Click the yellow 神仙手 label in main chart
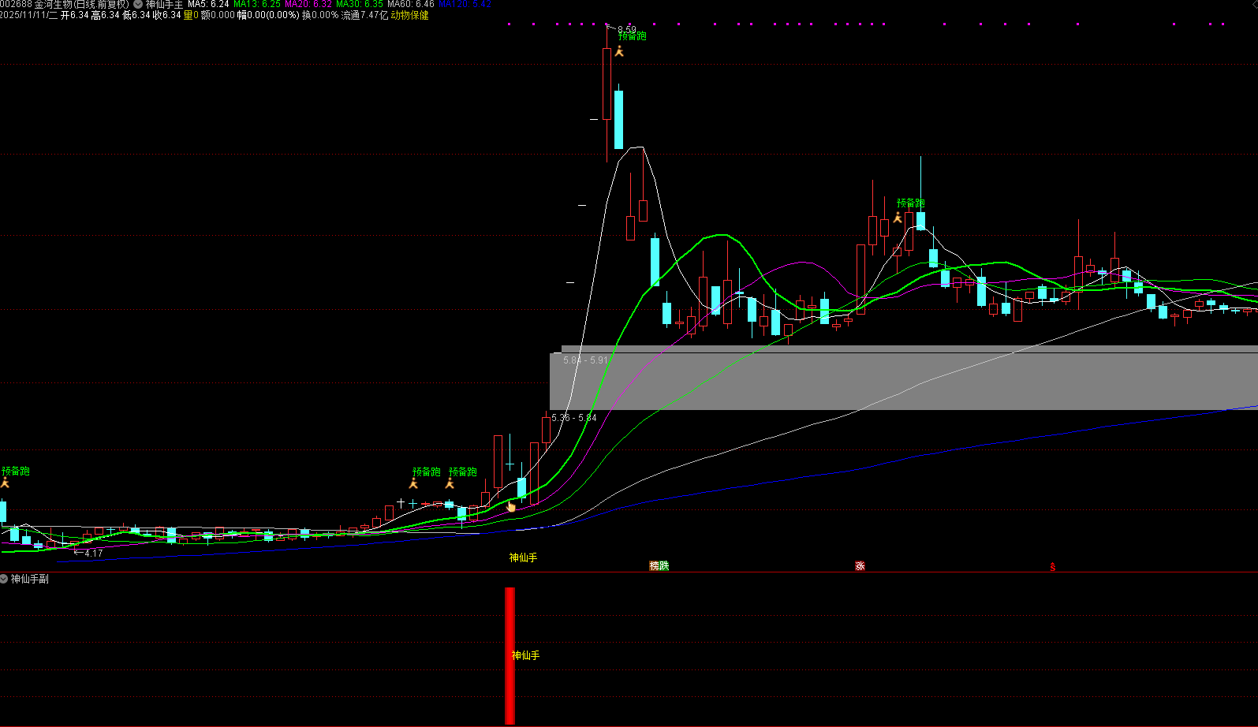Image resolution: width=1258 pixels, height=727 pixels. [x=523, y=557]
